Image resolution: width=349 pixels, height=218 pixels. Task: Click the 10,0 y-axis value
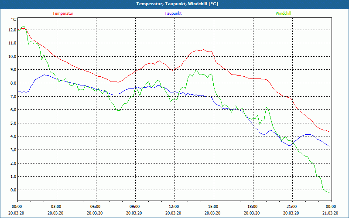tap(12, 57)
